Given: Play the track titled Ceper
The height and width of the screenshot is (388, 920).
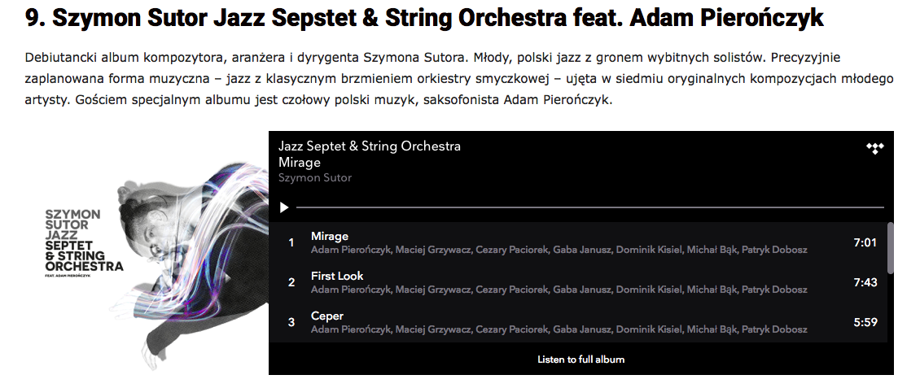Looking at the screenshot, I should [x=327, y=316].
